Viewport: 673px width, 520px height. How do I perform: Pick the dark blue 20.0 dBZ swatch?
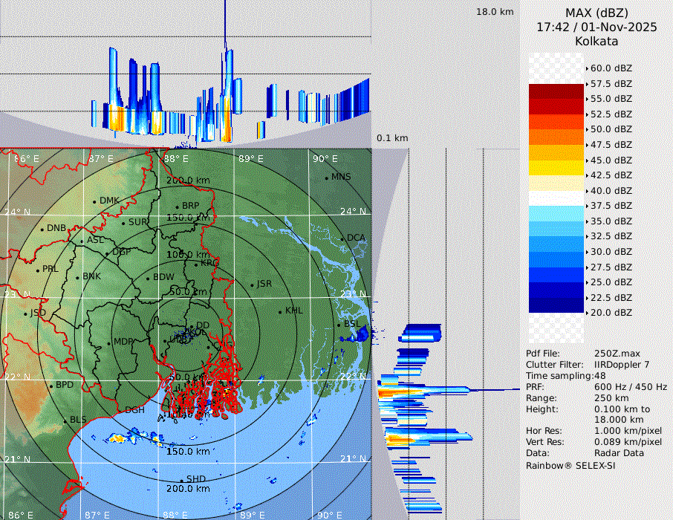[556, 305]
